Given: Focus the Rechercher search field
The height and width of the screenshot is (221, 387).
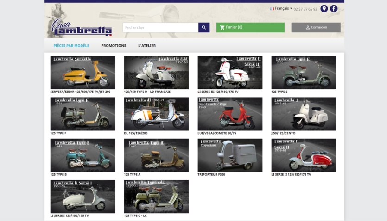Looking at the screenshot, I should click(x=161, y=27).
